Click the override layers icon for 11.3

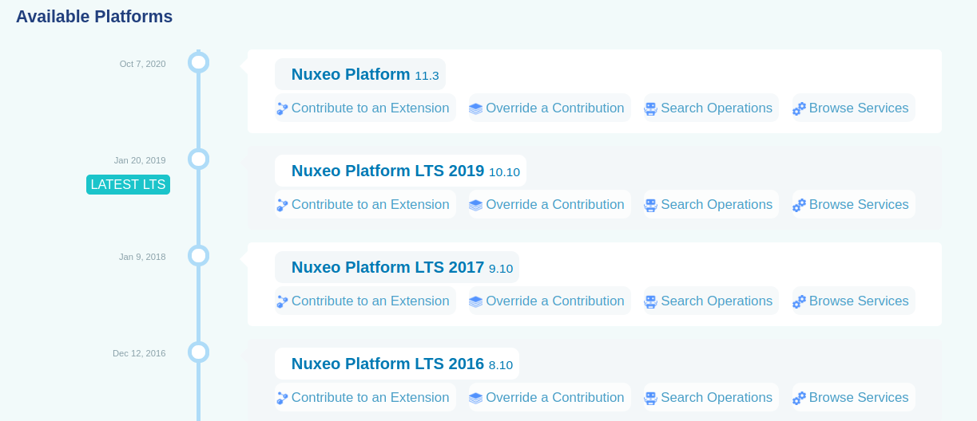tap(475, 108)
